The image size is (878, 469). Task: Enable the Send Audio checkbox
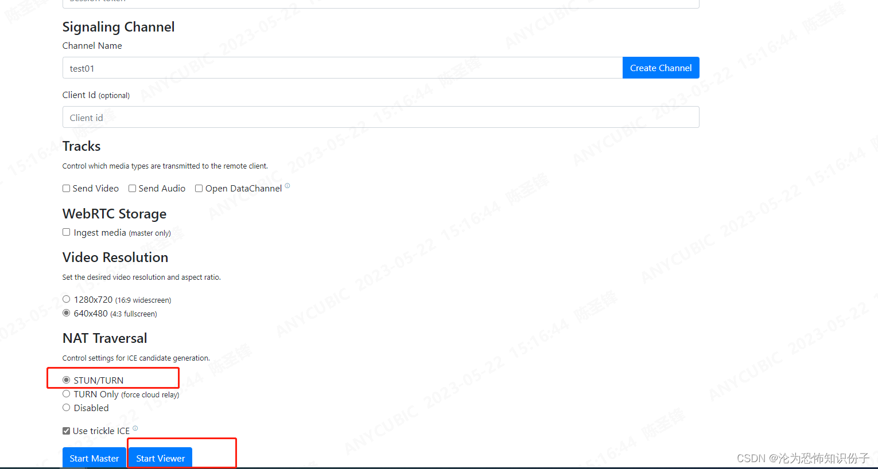click(132, 188)
